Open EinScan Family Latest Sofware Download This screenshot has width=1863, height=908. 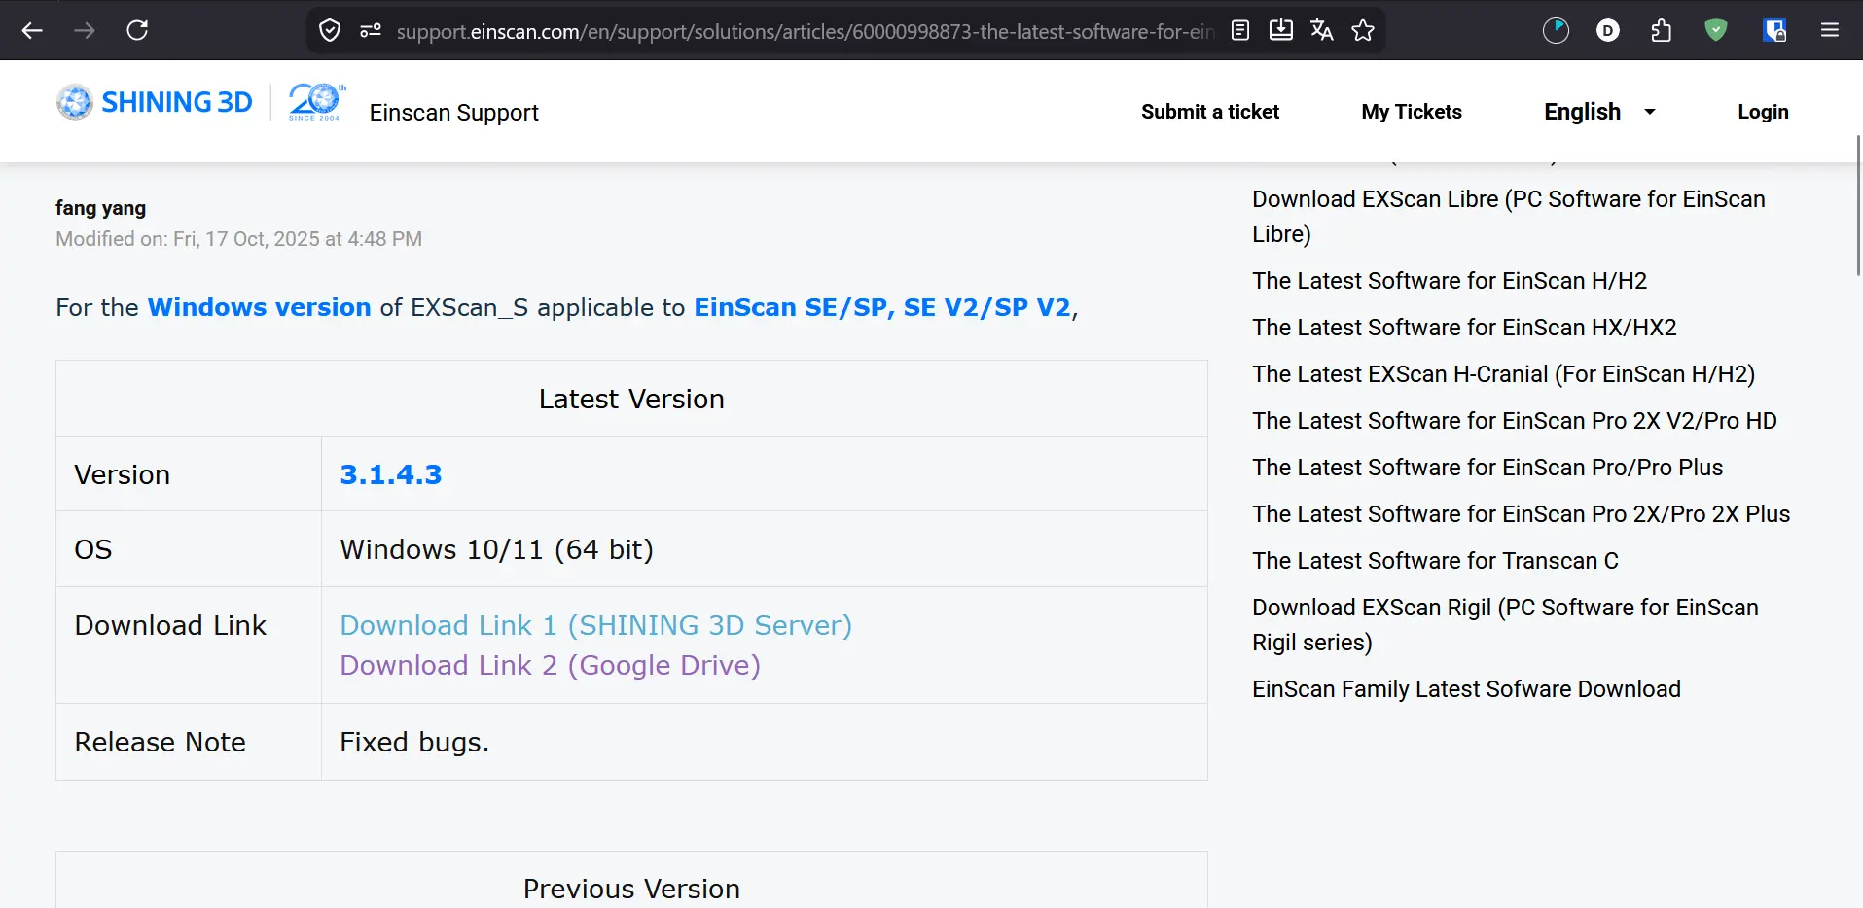pos(1466,689)
